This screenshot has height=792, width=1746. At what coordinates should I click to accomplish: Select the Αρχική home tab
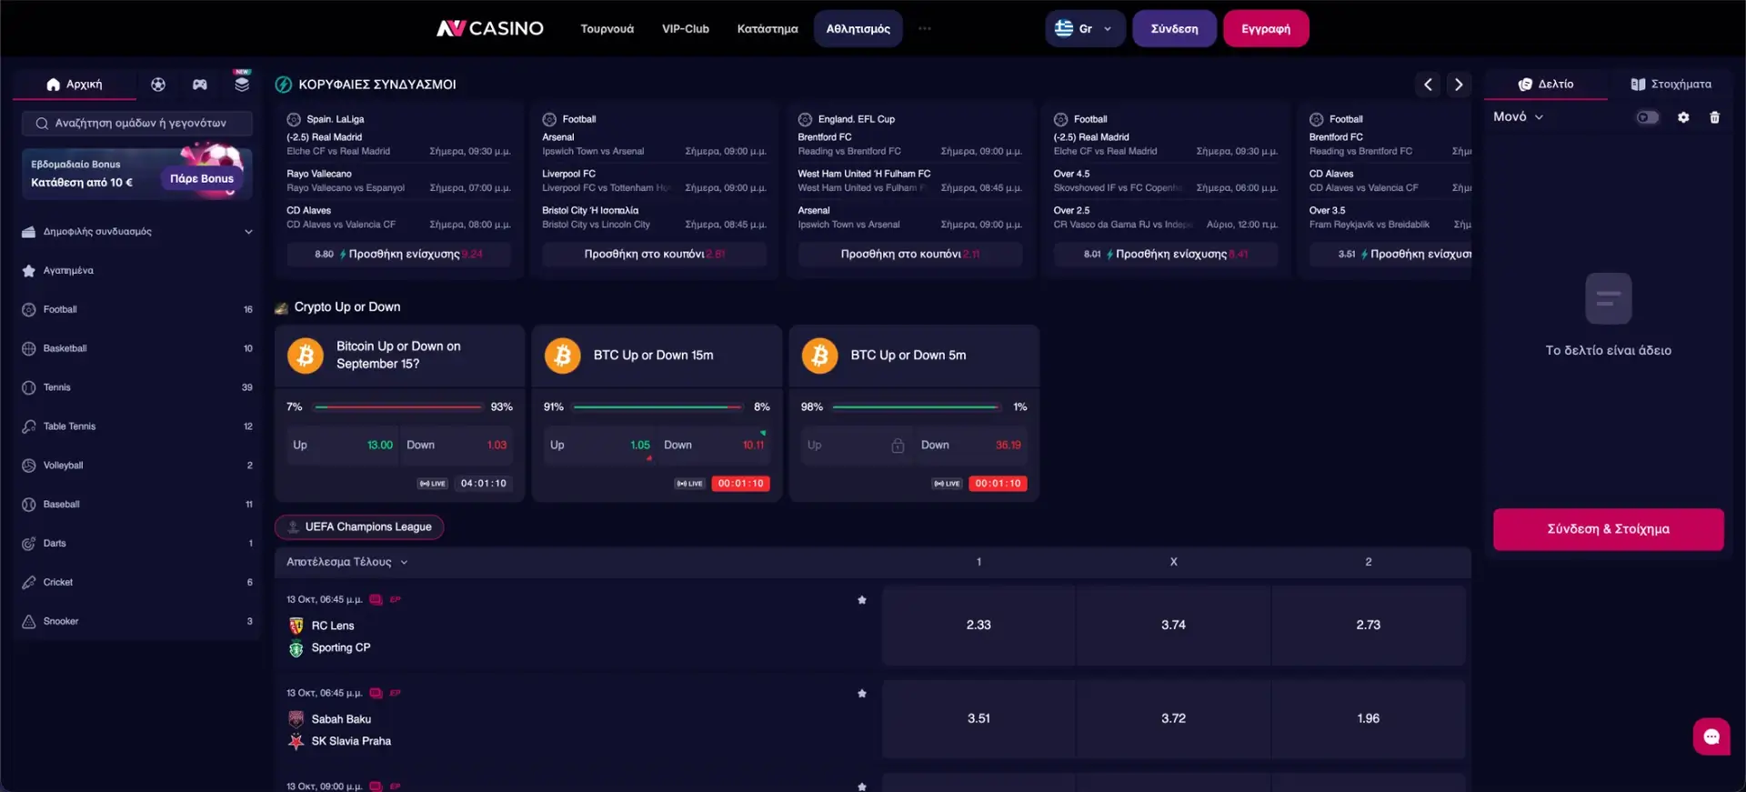click(75, 85)
